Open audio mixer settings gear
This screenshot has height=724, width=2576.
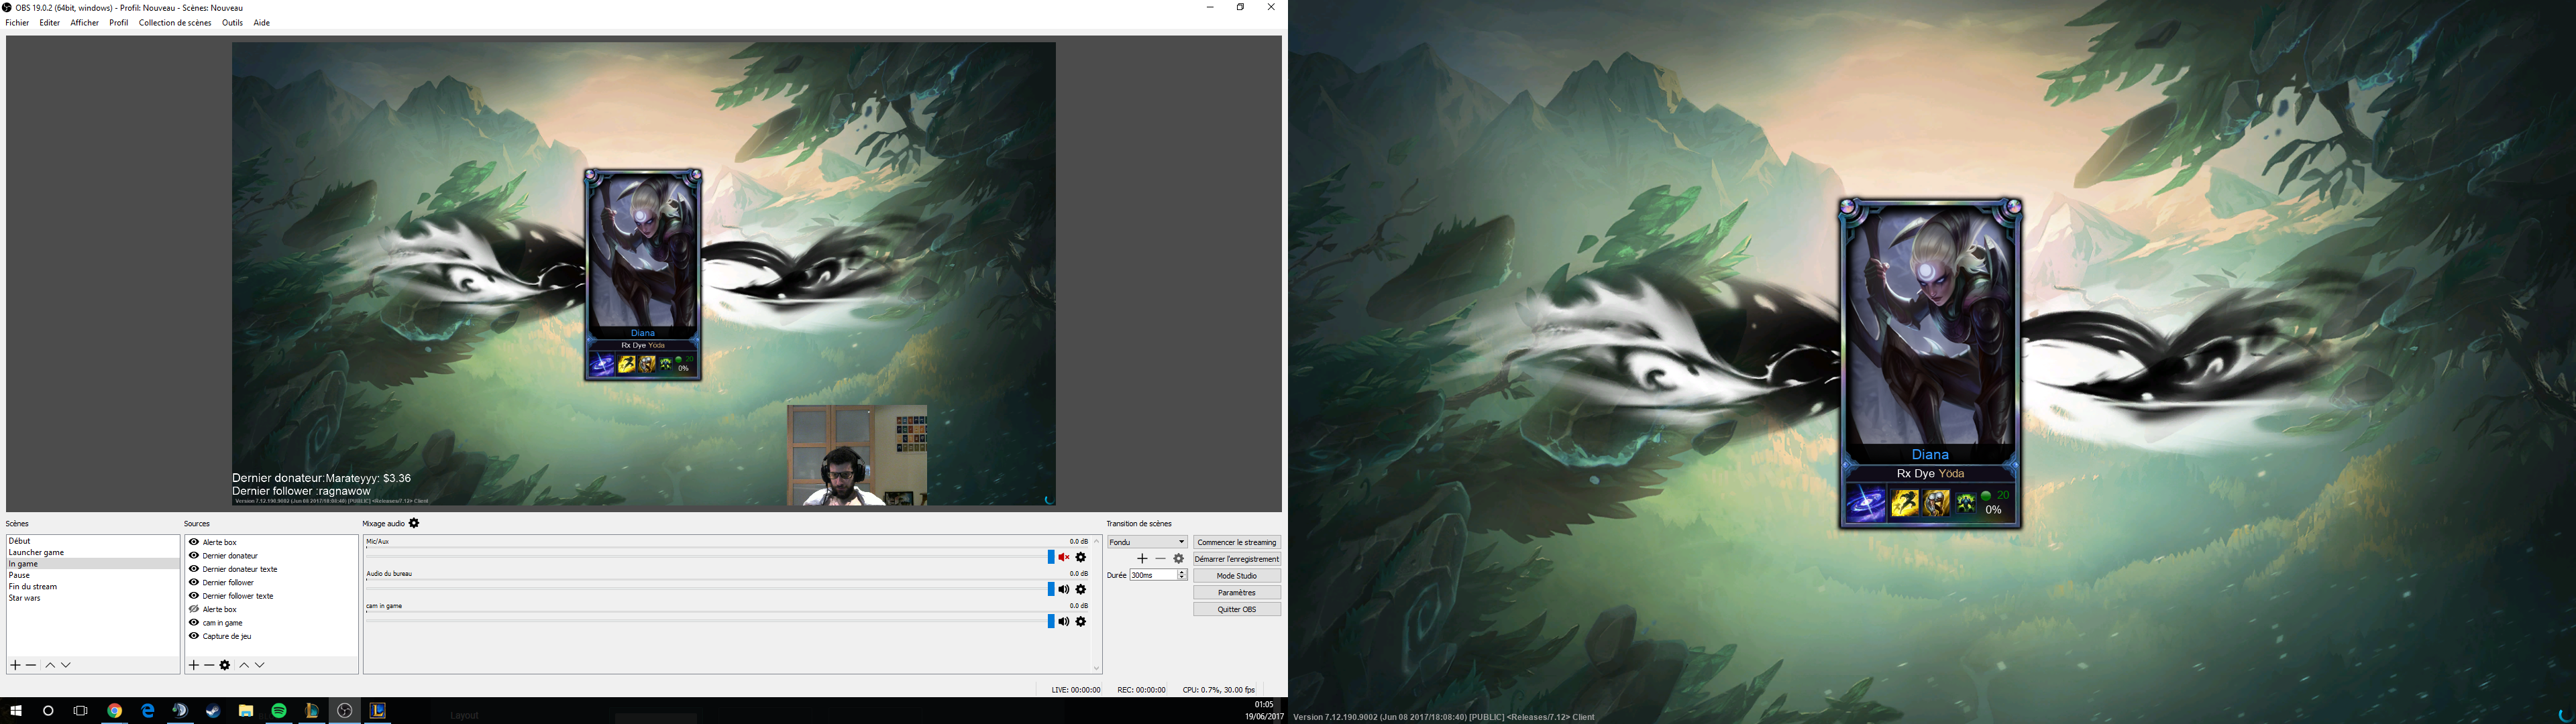[x=414, y=523]
